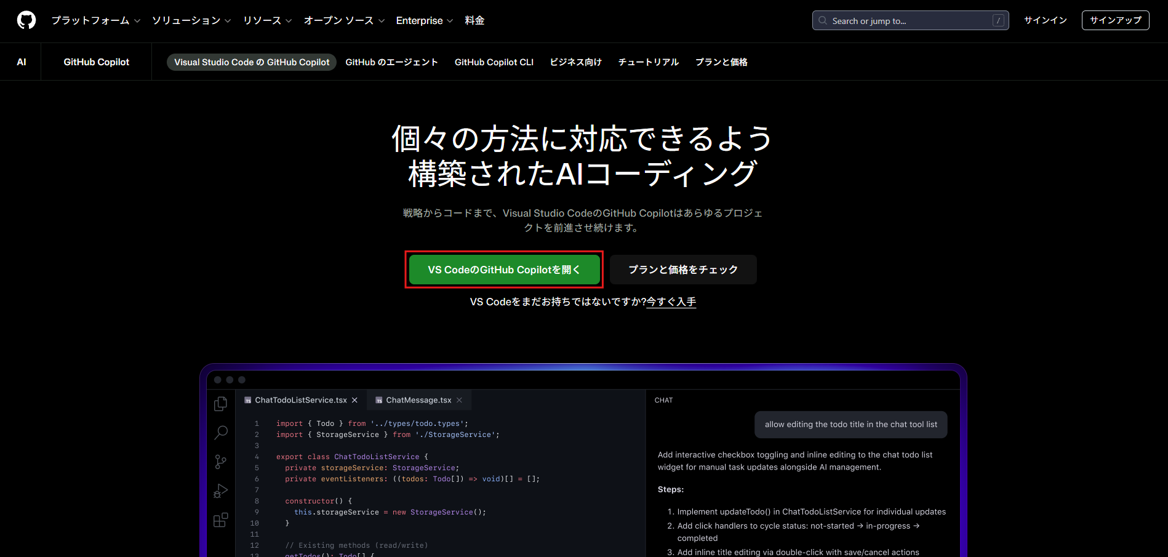Click the Run and Debug icon
Viewport: 1168px width, 557px height.
point(220,491)
